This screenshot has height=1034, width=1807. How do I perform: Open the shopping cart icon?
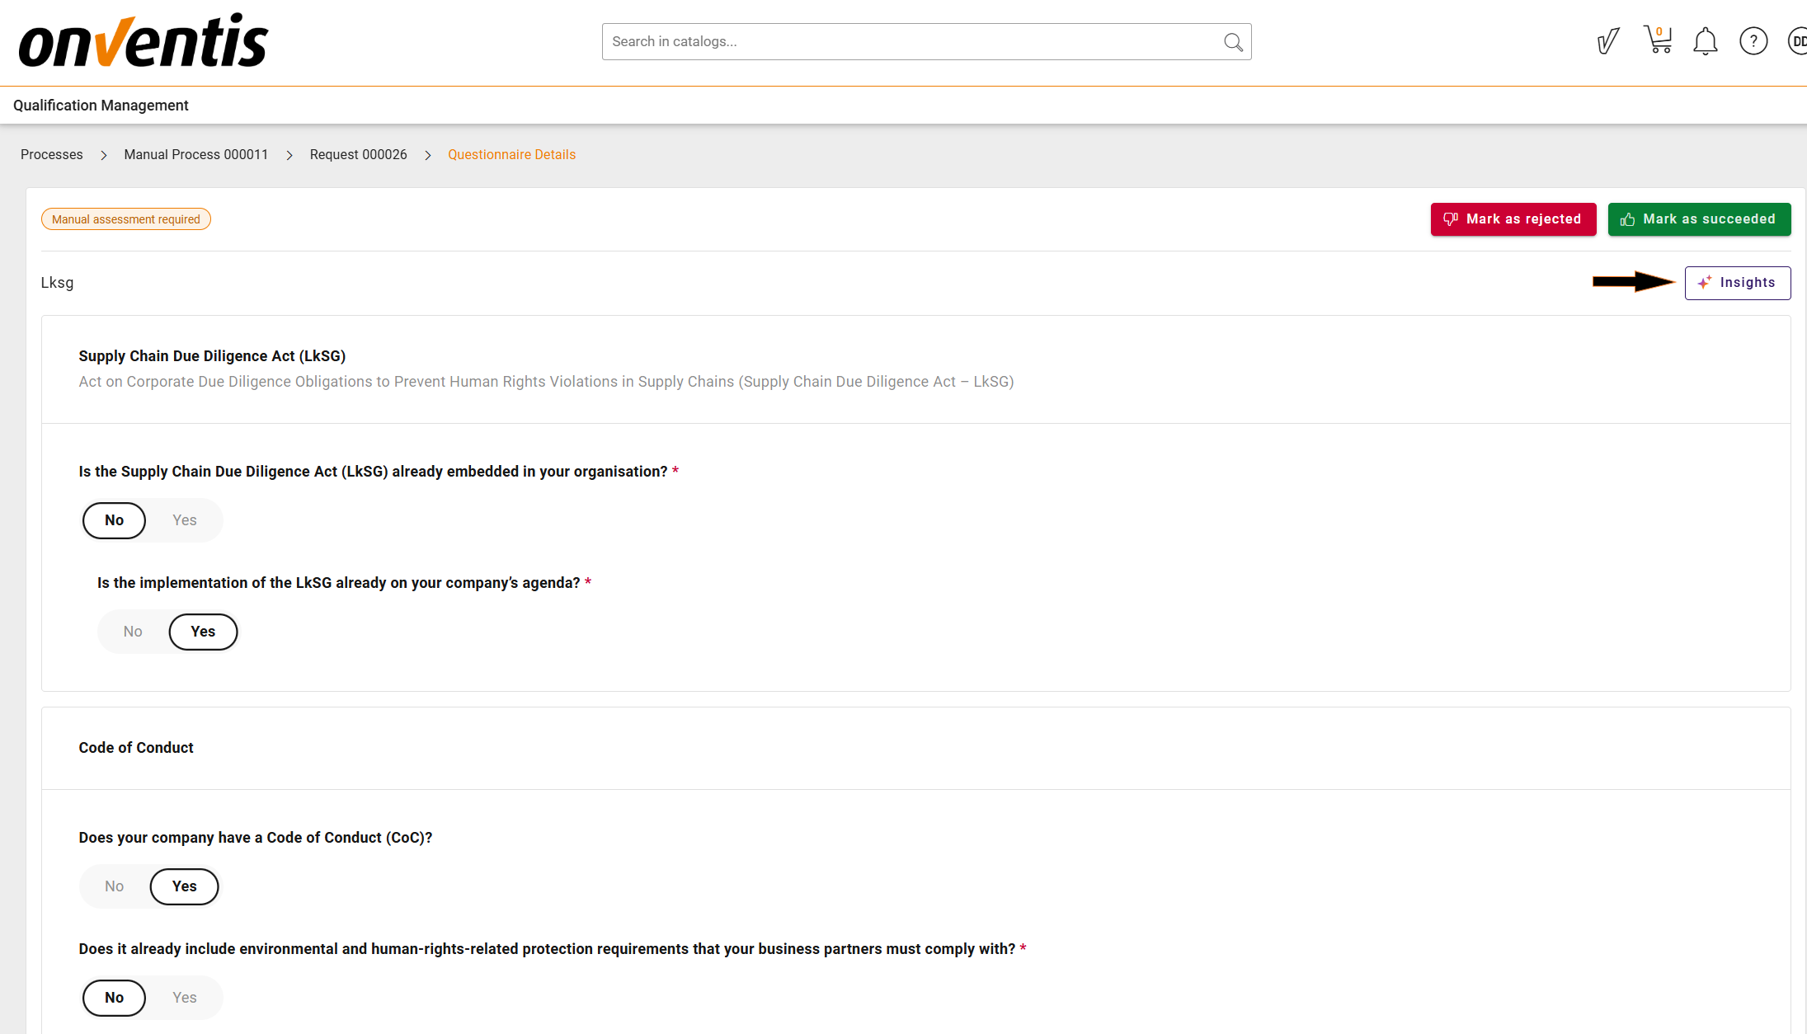point(1657,40)
